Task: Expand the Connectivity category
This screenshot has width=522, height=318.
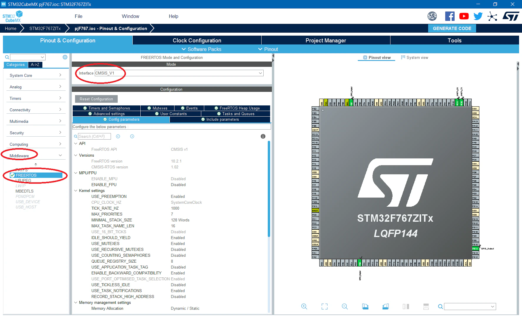Action: (36, 110)
